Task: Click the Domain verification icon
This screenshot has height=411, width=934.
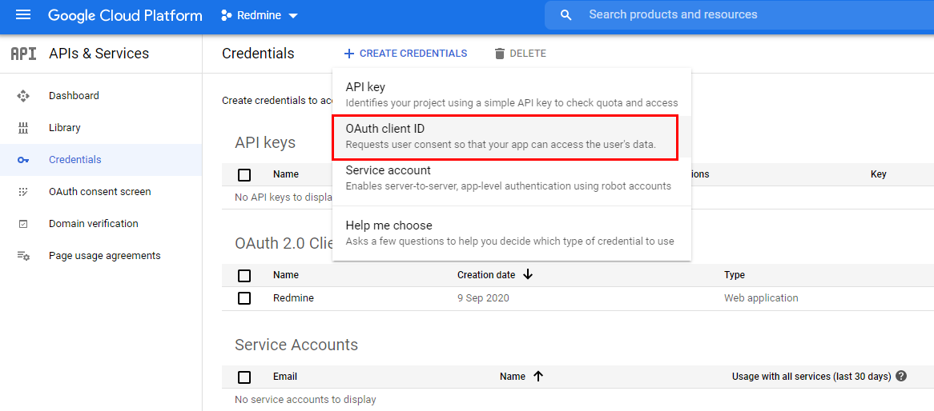Action: pyautogui.click(x=23, y=224)
